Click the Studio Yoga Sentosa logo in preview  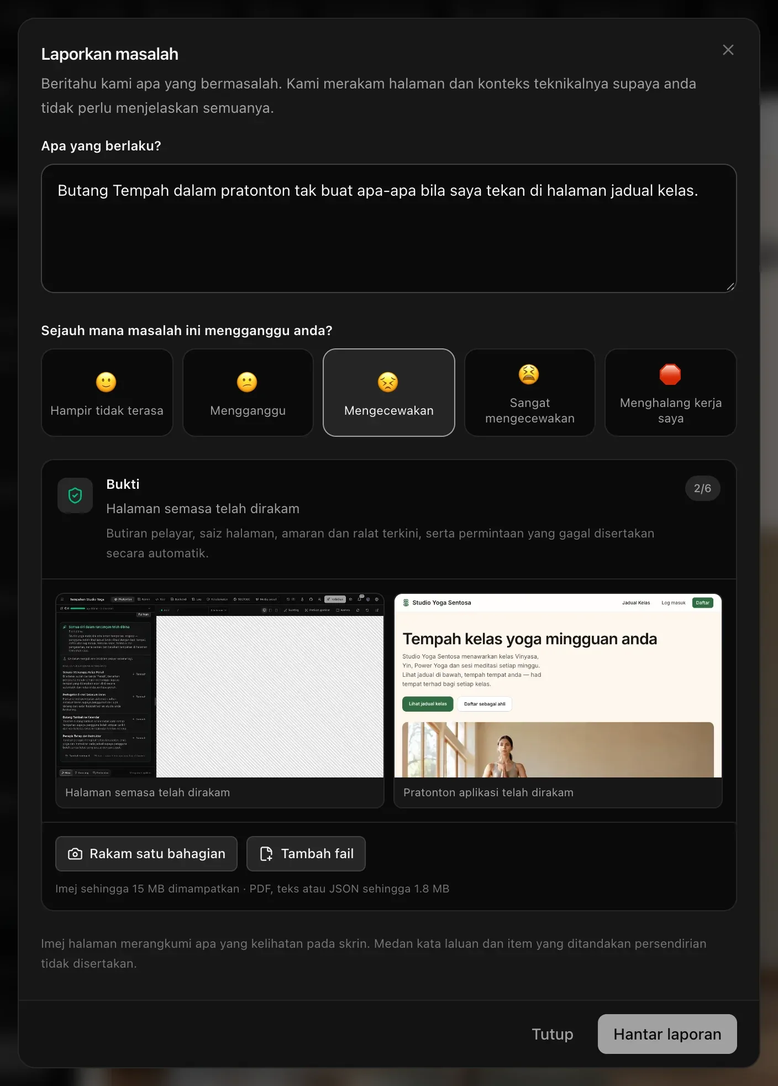coord(437,603)
